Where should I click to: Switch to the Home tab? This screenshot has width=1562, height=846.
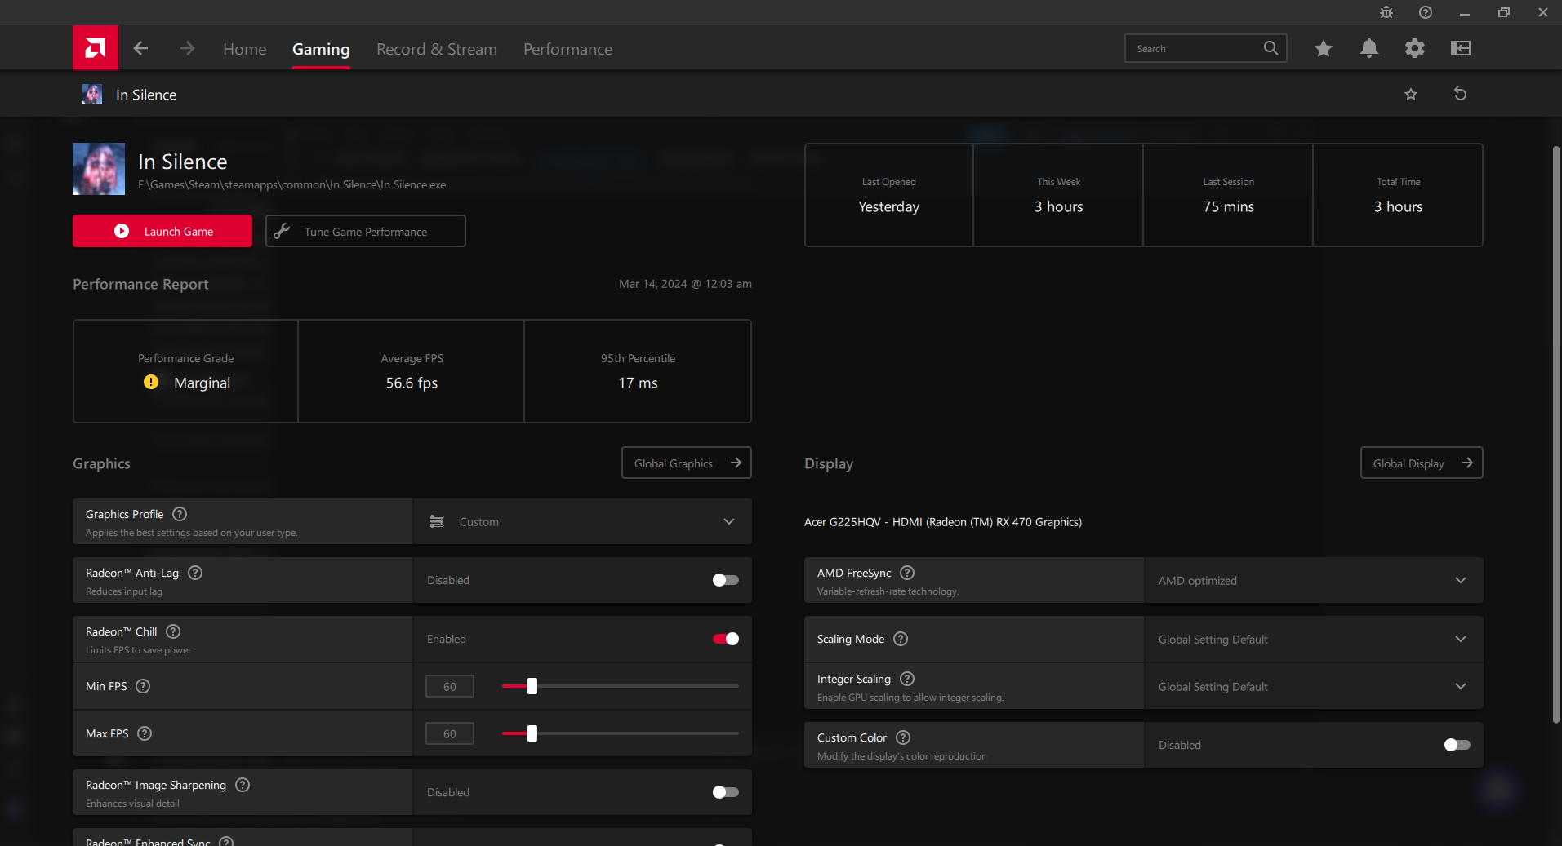[245, 49]
